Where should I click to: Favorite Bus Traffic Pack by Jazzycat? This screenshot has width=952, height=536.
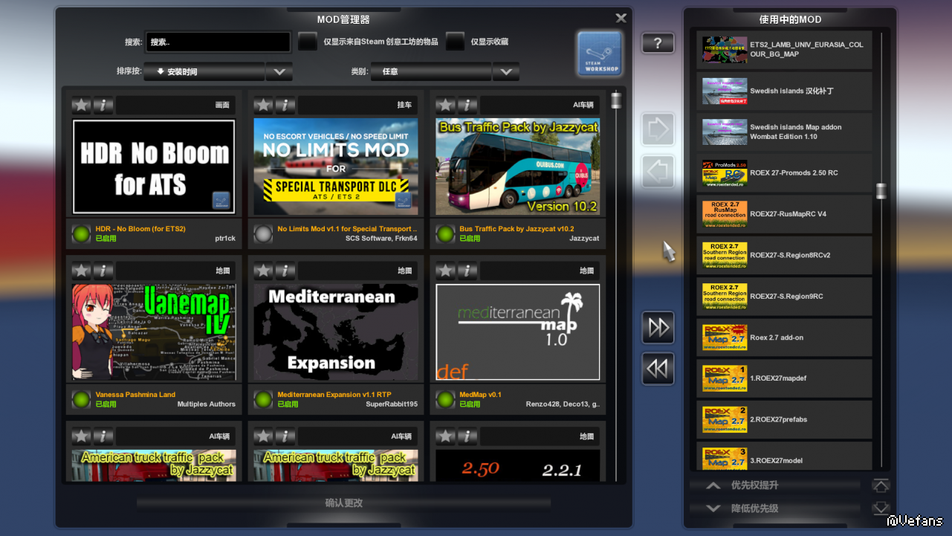click(446, 106)
